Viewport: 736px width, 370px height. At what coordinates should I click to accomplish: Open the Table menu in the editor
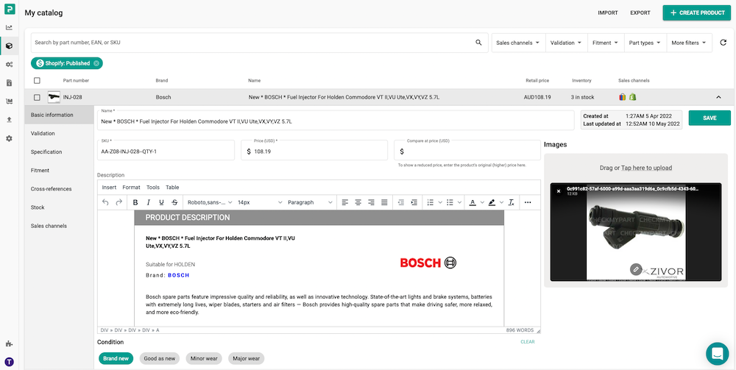pos(172,188)
